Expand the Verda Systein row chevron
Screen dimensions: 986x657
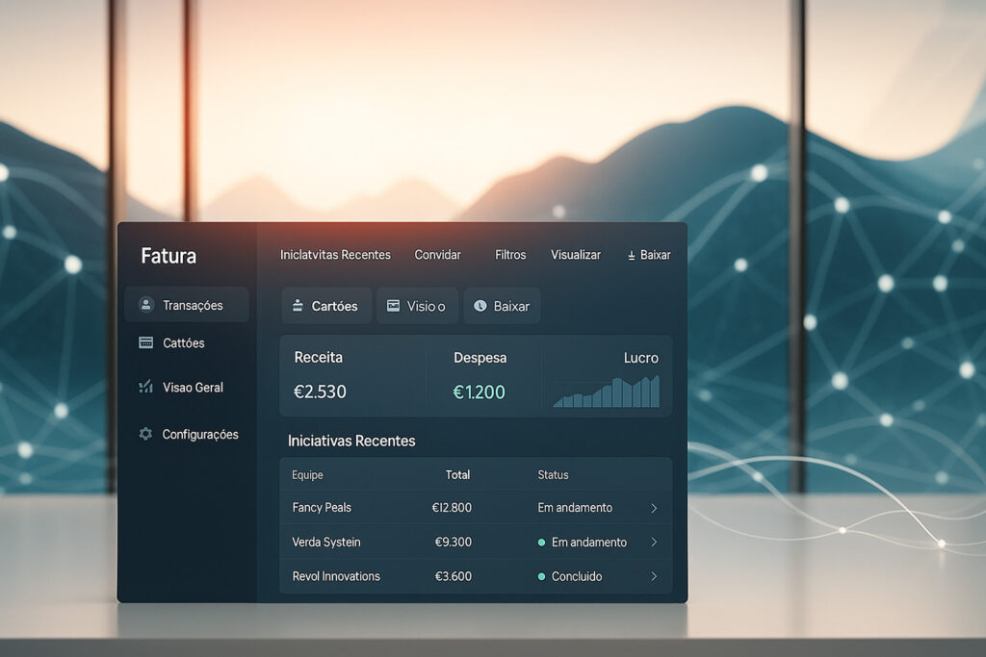(654, 543)
